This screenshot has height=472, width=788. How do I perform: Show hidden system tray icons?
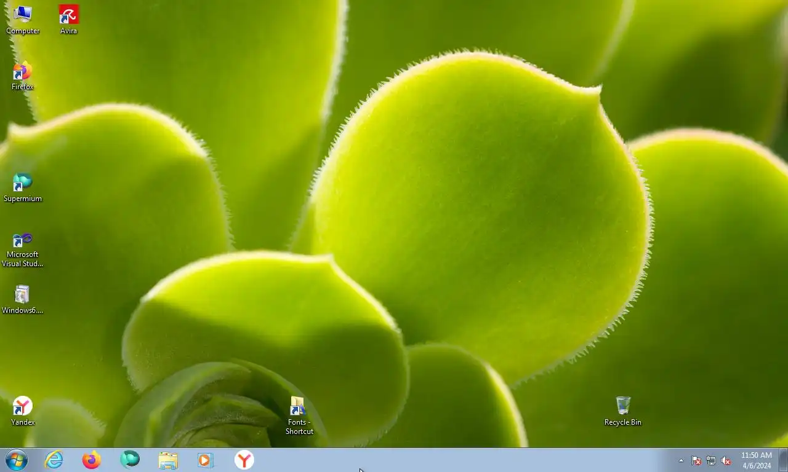click(x=681, y=460)
